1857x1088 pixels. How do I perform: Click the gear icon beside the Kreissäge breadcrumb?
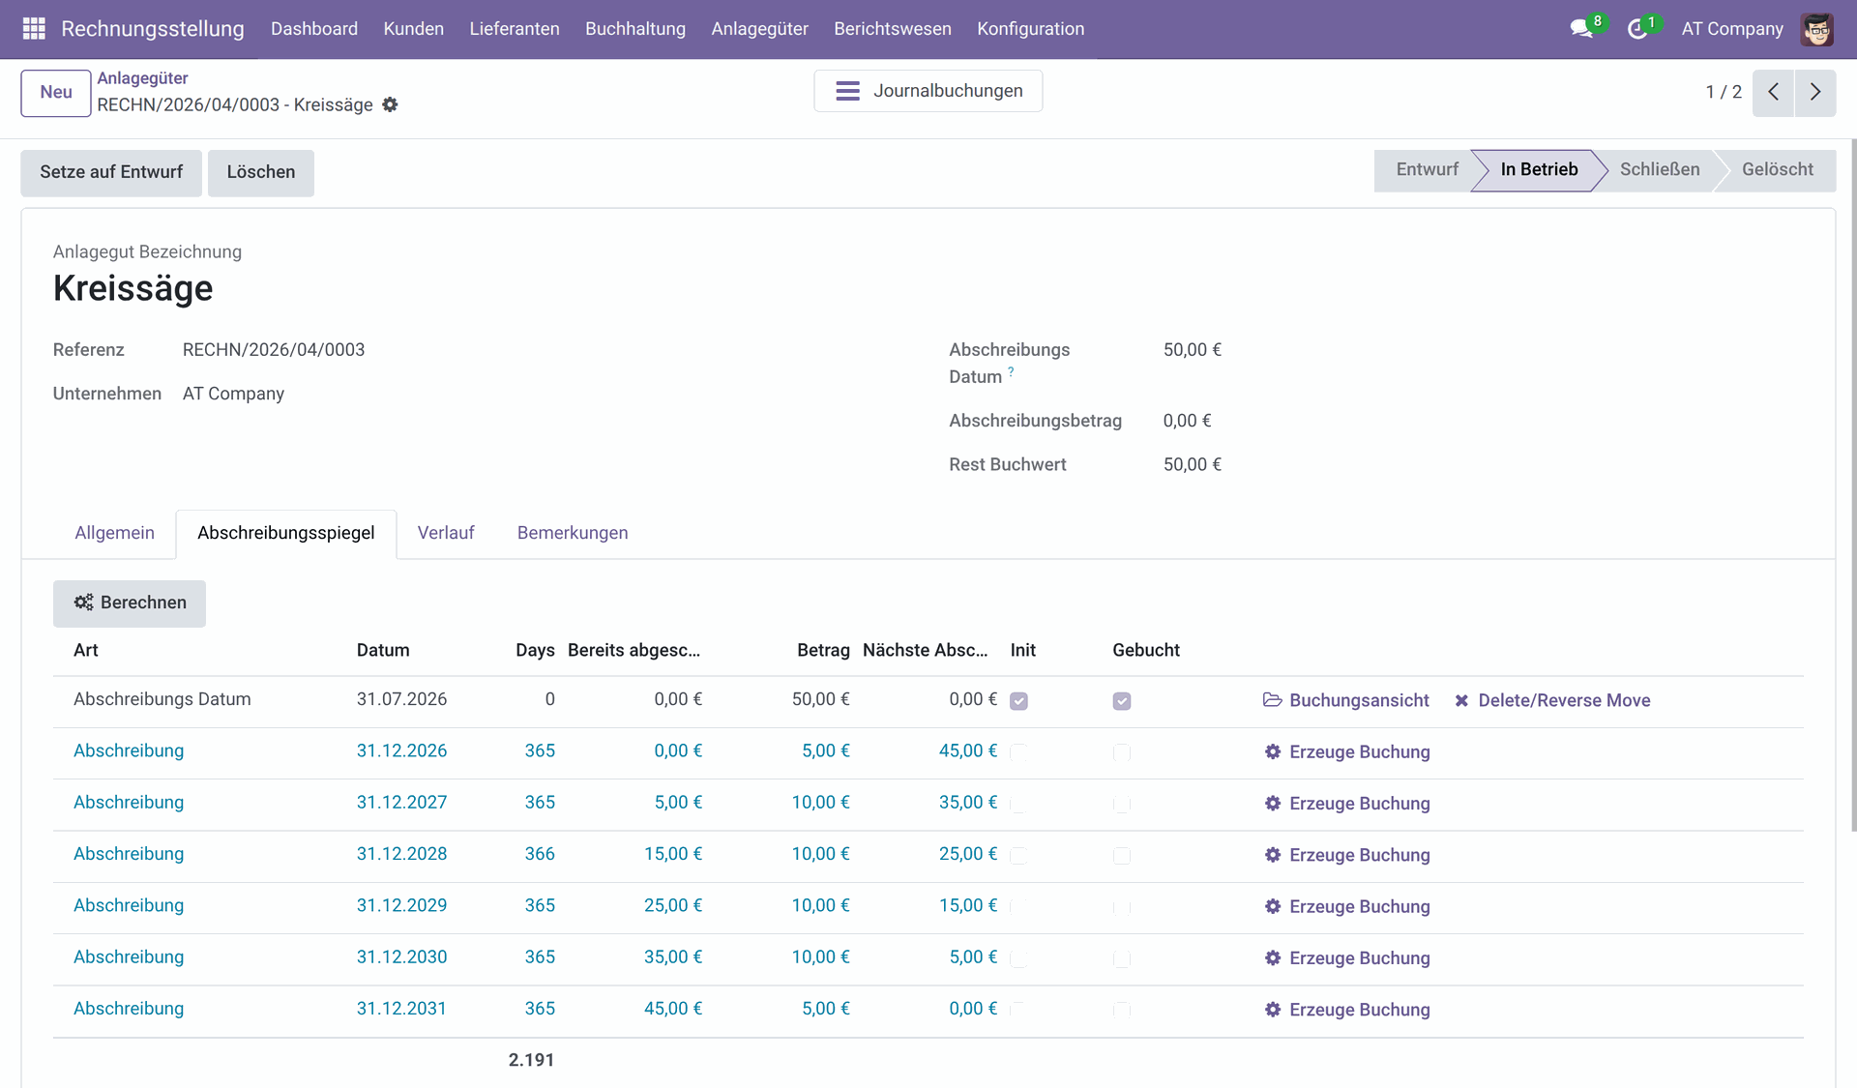click(390, 104)
